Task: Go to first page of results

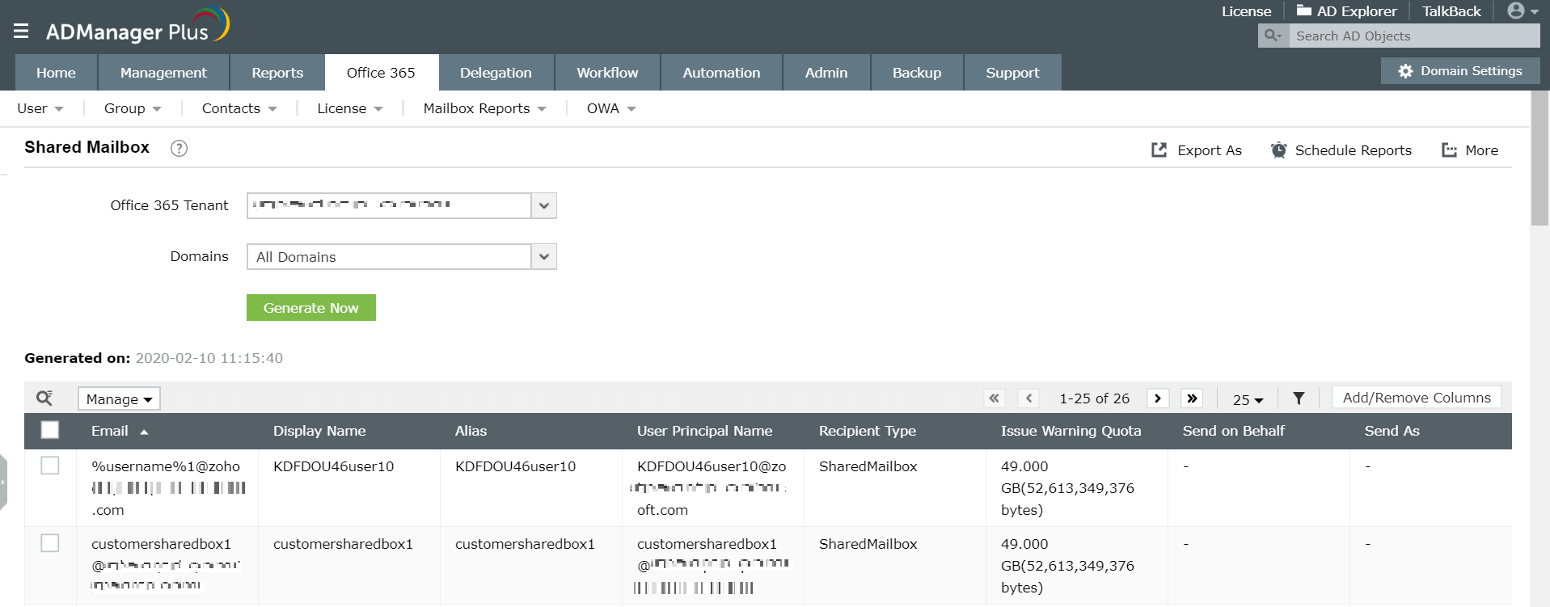Action: coord(995,398)
